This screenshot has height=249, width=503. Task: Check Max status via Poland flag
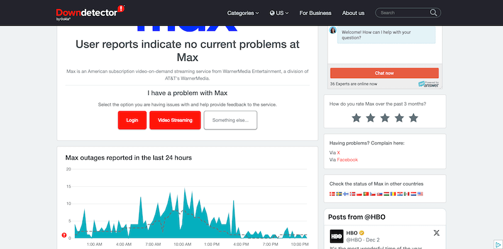(359, 194)
